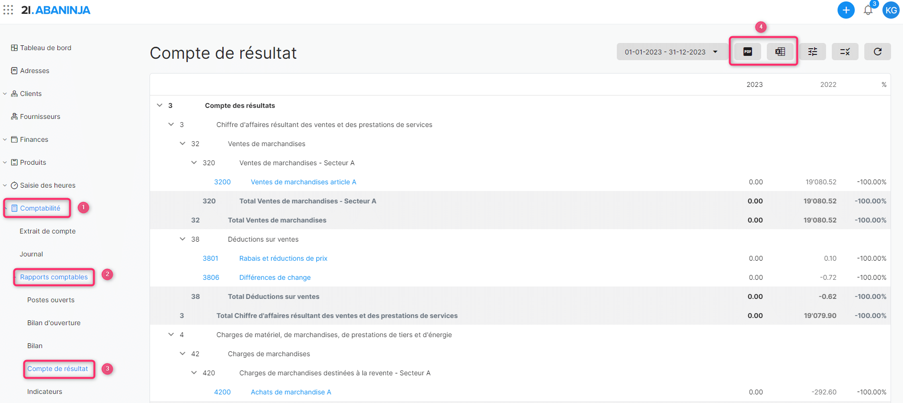Click the Compte de résultat page title

(223, 53)
